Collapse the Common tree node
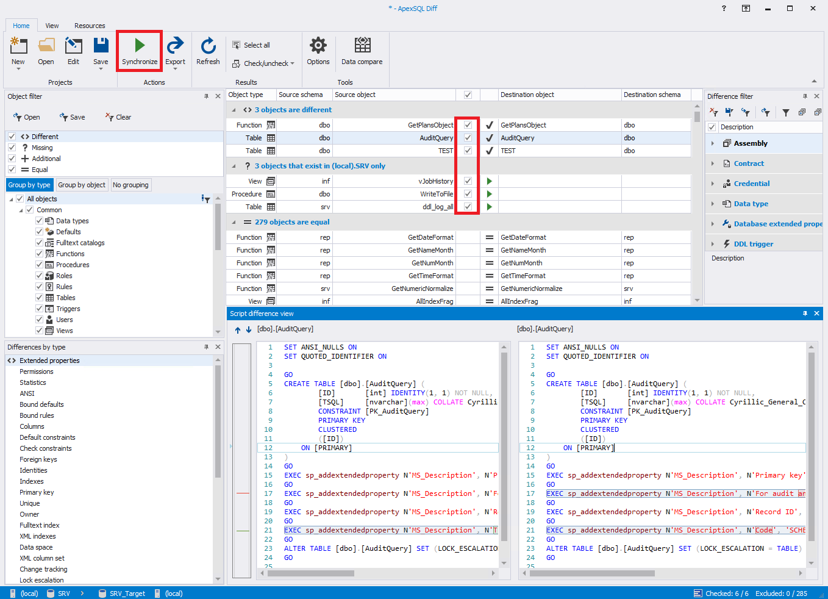Screen dimensions: 828x599 pos(21,210)
